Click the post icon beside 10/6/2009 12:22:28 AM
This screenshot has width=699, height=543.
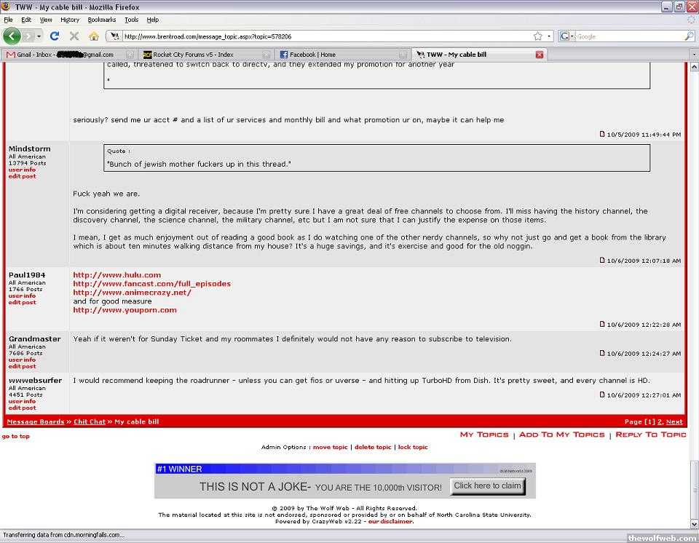[602, 324]
